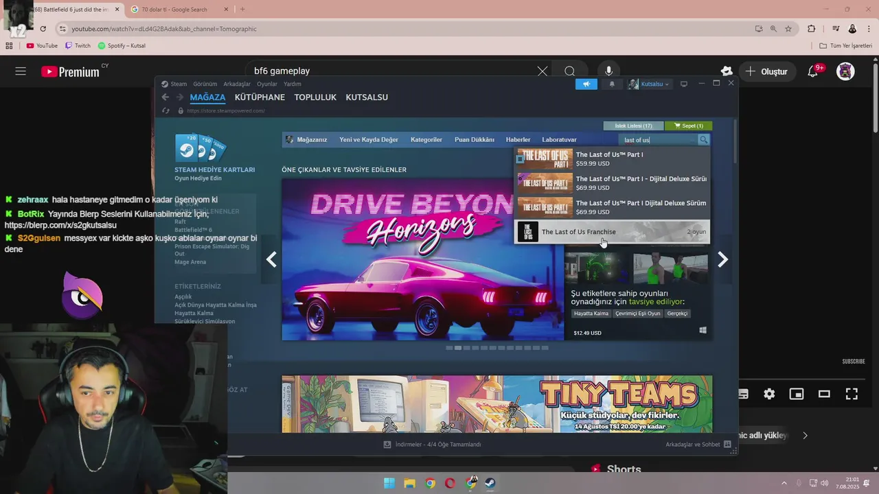Enable YouTube miniplayer mode

(797, 394)
